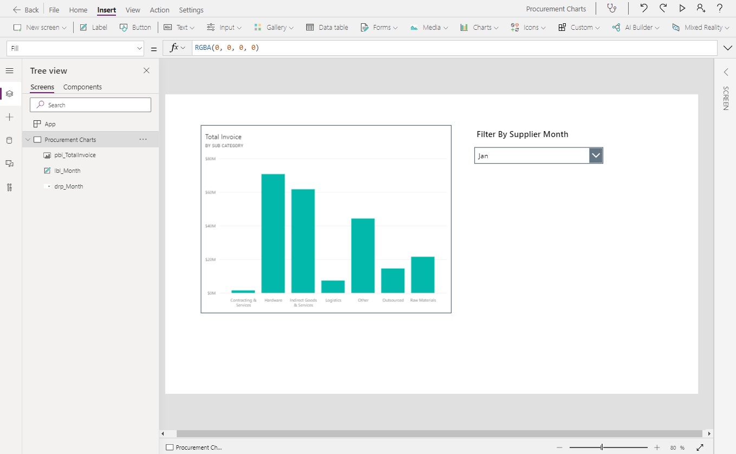Click the Tree view search field
This screenshot has height=454, width=736.
point(90,105)
